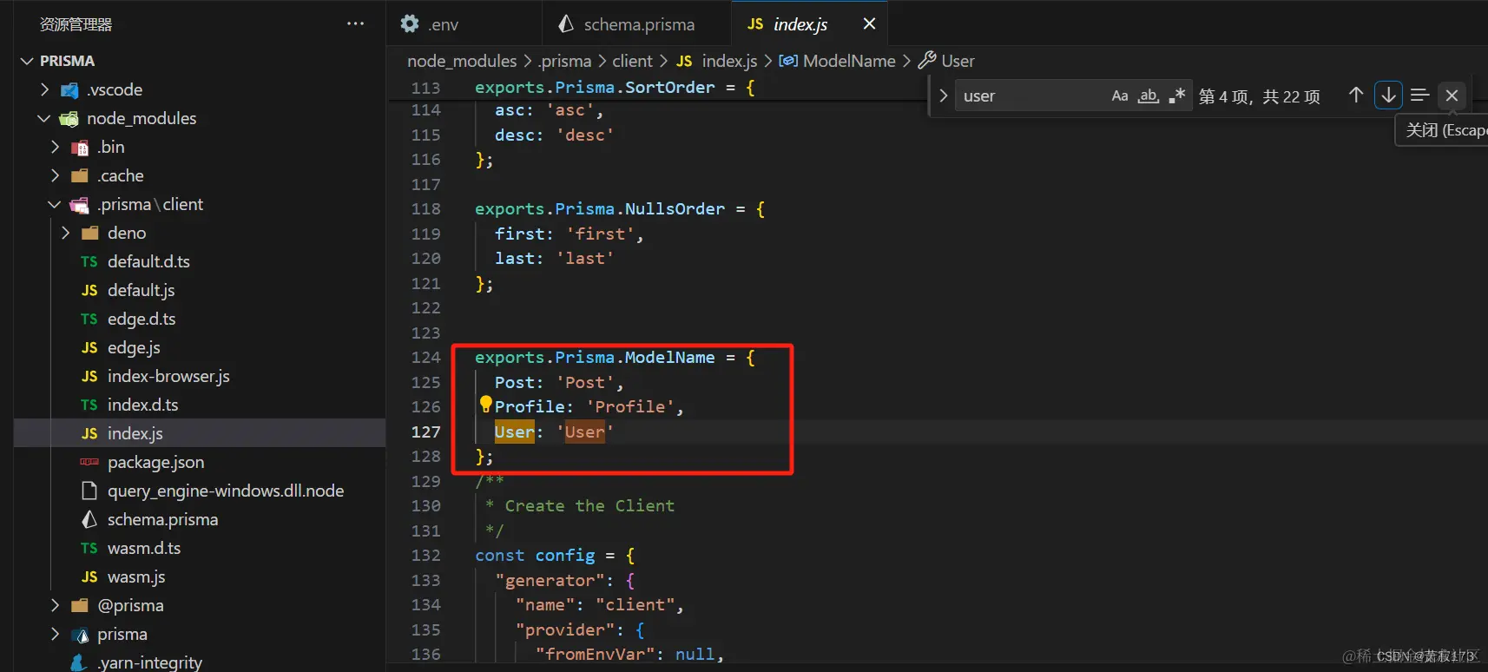Click line number 127 in gutter

tap(425, 432)
